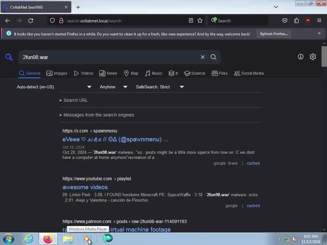Switch to the News category

pyautogui.click(x=108, y=73)
